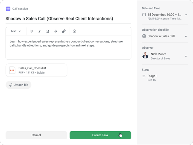Toggle underline formatting
Image resolution: width=193 pixels, height=145 pixels.
48,31
